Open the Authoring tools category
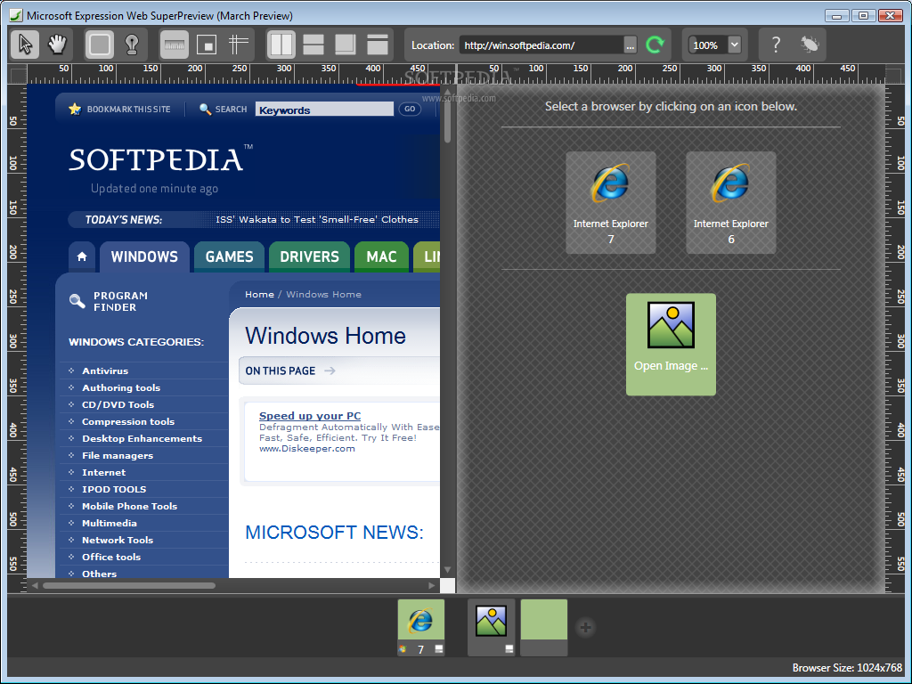912x684 pixels. (x=121, y=387)
